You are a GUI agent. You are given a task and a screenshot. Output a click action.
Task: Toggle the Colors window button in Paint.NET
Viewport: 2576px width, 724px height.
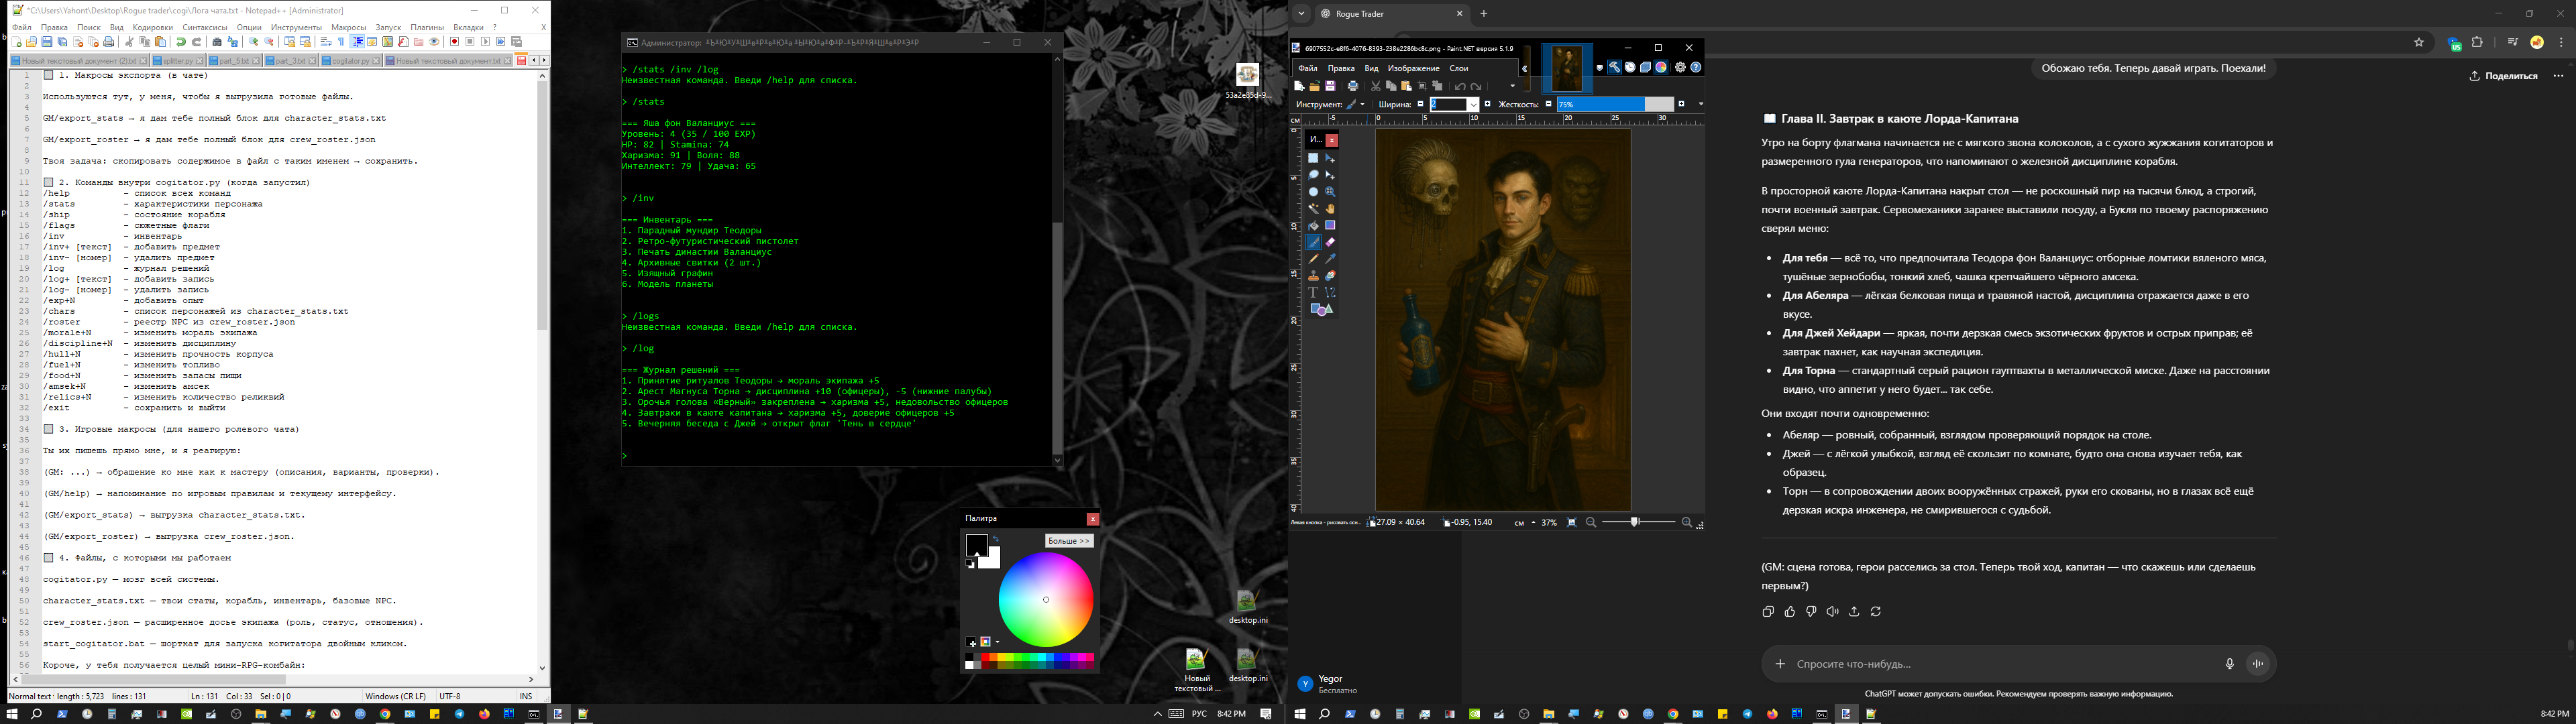tap(1661, 67)
